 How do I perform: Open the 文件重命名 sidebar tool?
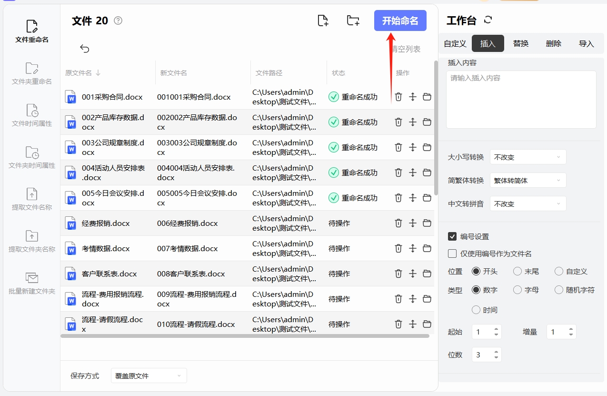[32, 31]
